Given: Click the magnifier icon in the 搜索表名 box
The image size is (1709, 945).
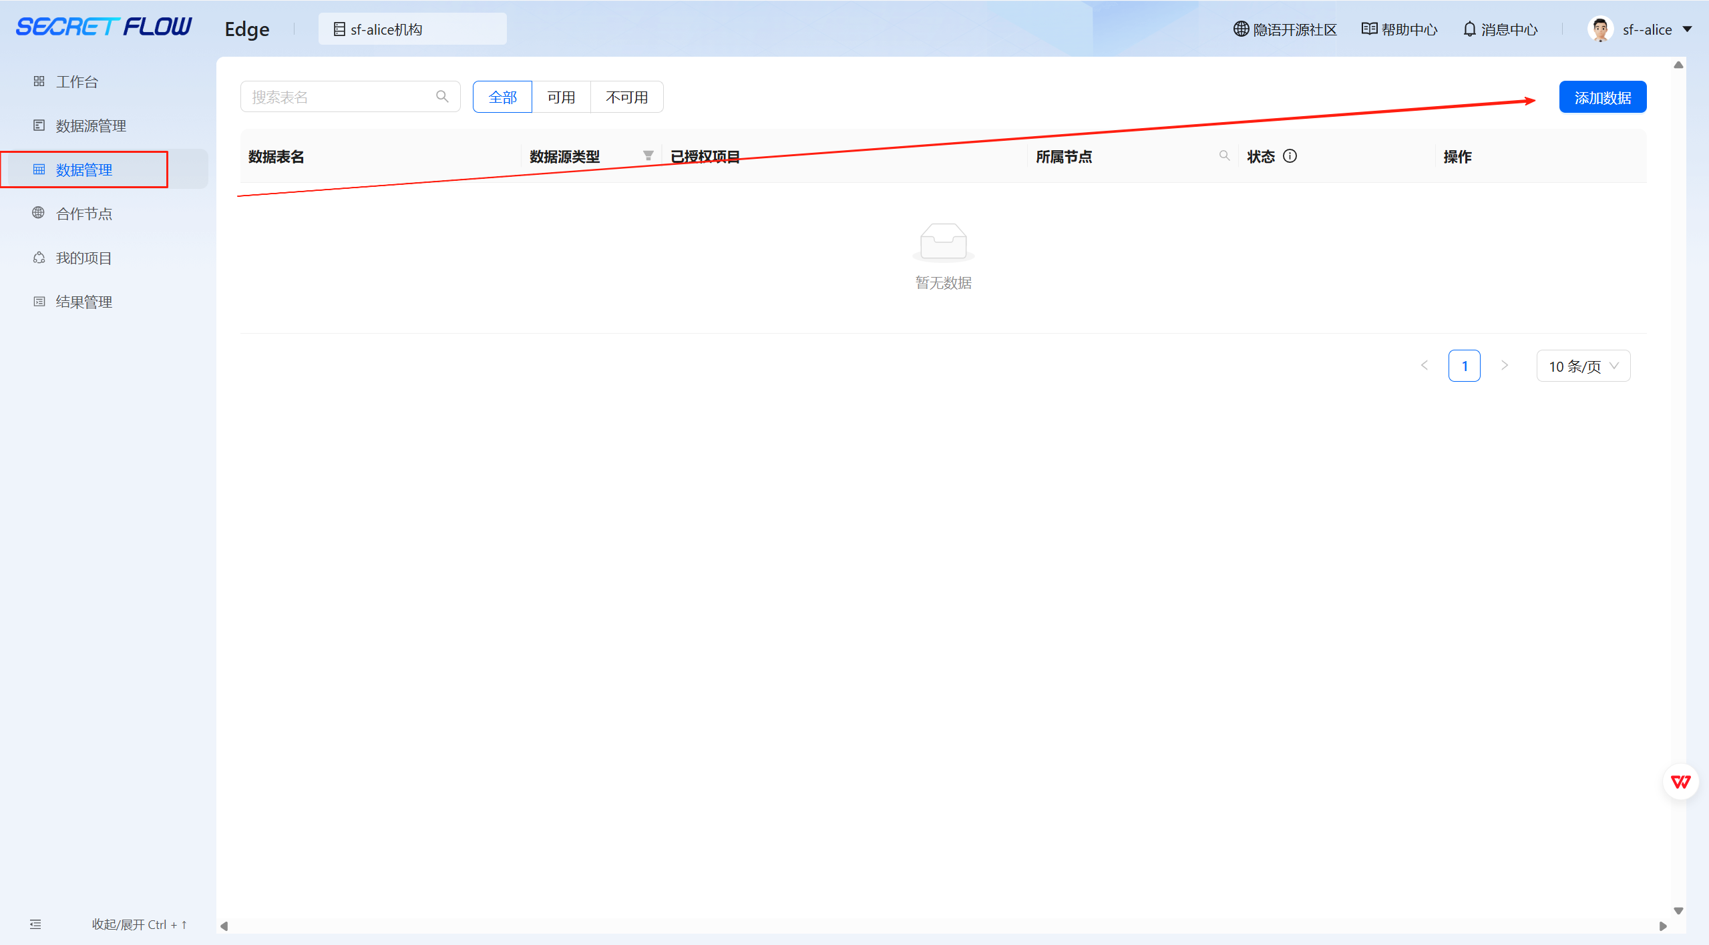Looking at the screenshot, I should [x=442, y=97].
